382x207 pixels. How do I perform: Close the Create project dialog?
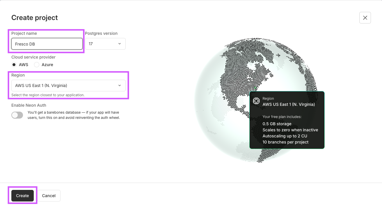365,18
